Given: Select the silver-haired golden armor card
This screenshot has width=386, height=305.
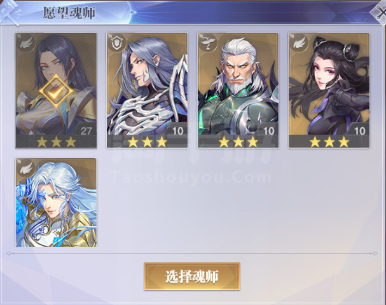Looking at the screenshot, I should [56, 203].
